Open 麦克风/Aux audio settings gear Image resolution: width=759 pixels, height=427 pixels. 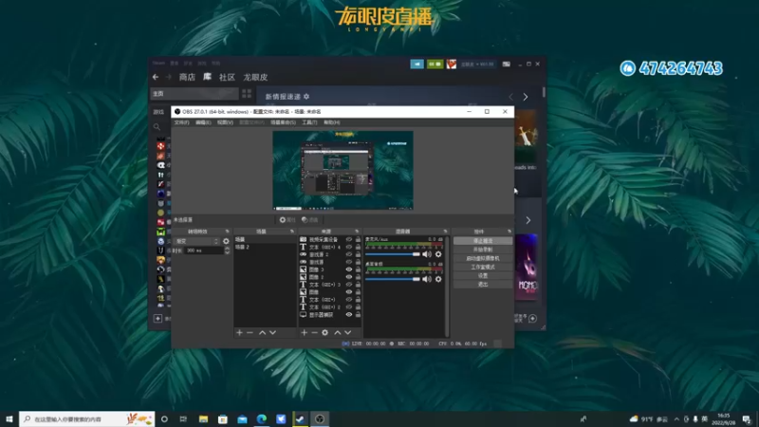(438, 254)
